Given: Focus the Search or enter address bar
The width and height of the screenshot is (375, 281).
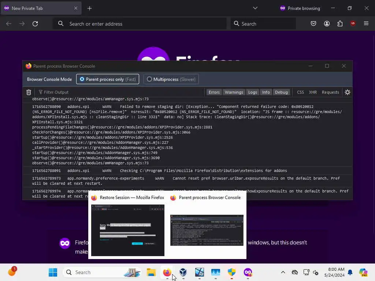Looking at the screenshot, I should tap(140, 24).
